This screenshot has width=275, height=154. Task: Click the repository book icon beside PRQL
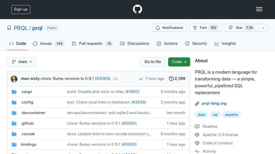click(x=9, y=28)
